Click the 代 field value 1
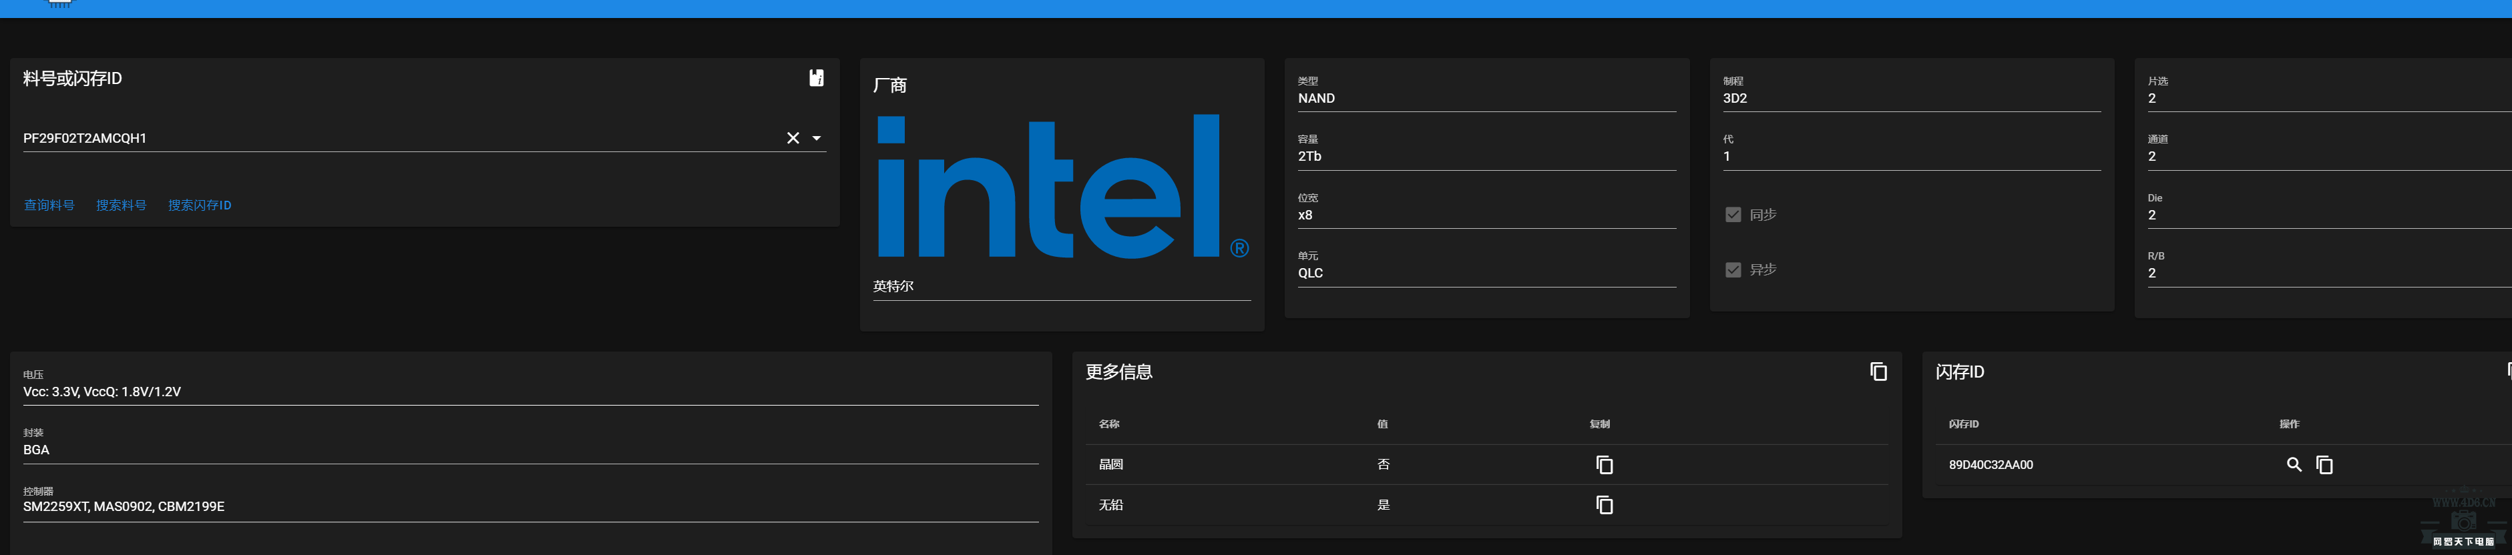Image resolution: width=2512 pixels, height=555 pixels. [1727, 157]
